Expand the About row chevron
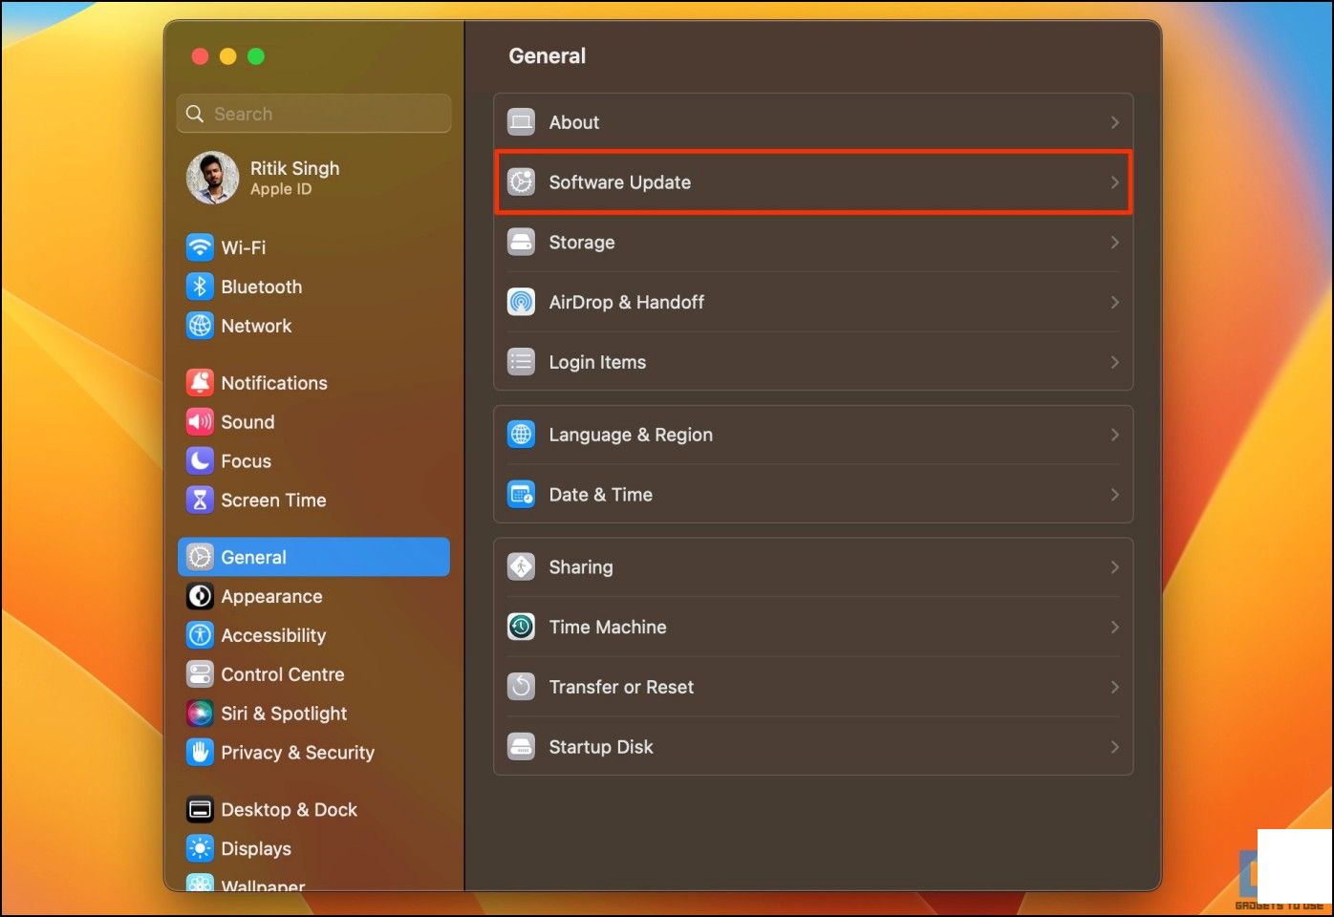The image size is (1334, 917). [1114, 122]
